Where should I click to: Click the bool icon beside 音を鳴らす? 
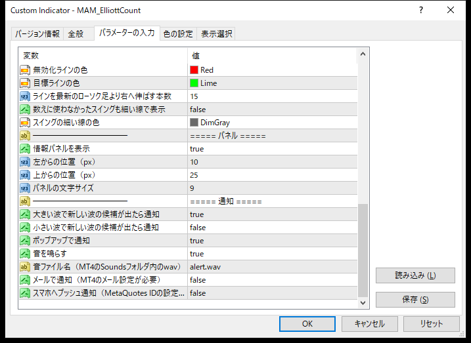(25, 254)
